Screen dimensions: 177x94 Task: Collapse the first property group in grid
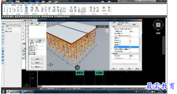(x=112, y=27)
